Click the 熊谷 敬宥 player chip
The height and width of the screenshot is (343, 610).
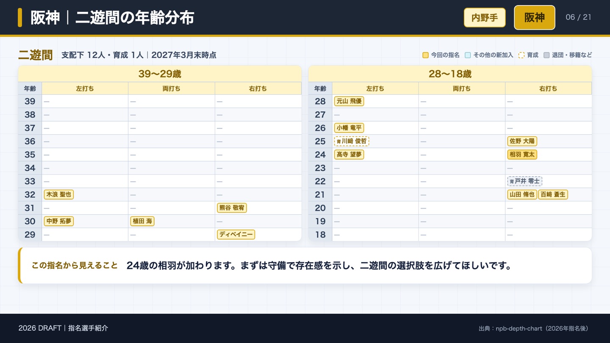point(232,208)
